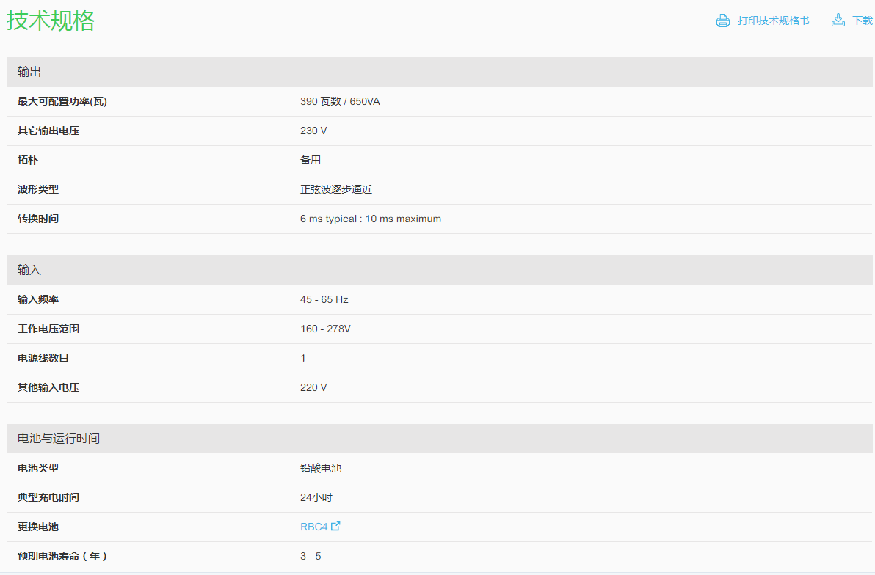Select the 最大可配置功率(瓦) row label
Viewport: 875px width, 575px height.
click(x=62, y=101)
